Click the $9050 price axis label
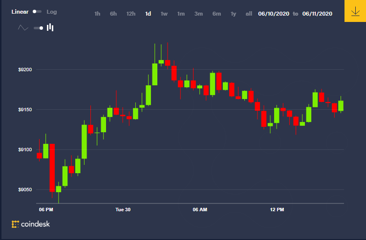 [x=25, y=190]
